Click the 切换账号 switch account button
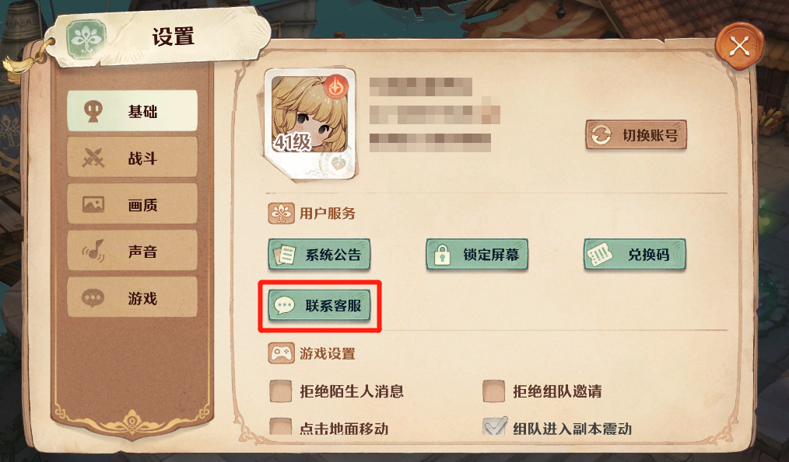Viewport: 789px width, 462px height. (x=636, y=134)
